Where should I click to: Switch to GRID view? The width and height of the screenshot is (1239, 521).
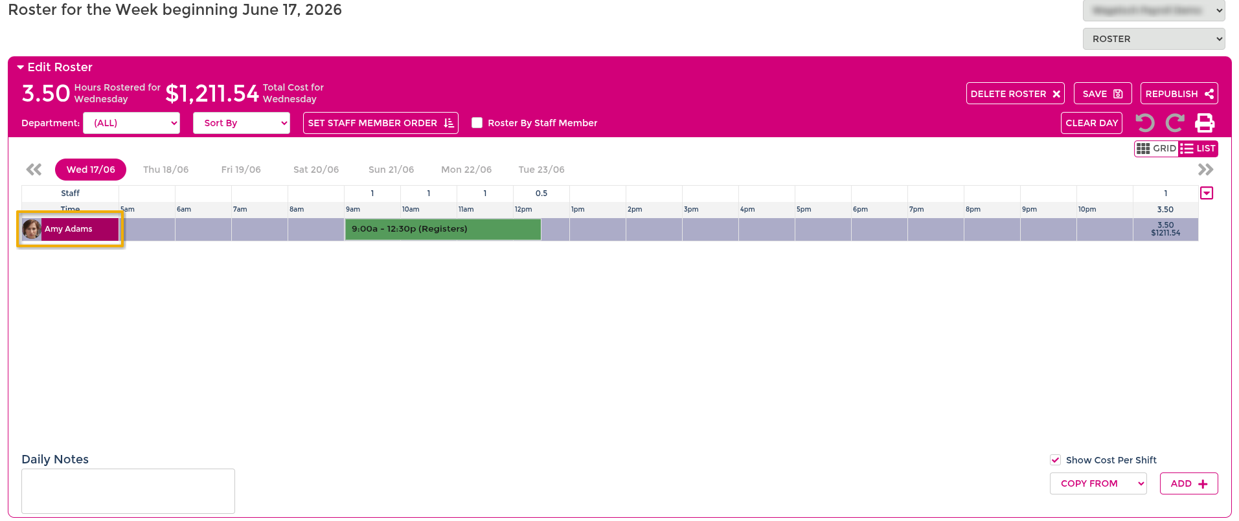click(x=1156, y=149)
